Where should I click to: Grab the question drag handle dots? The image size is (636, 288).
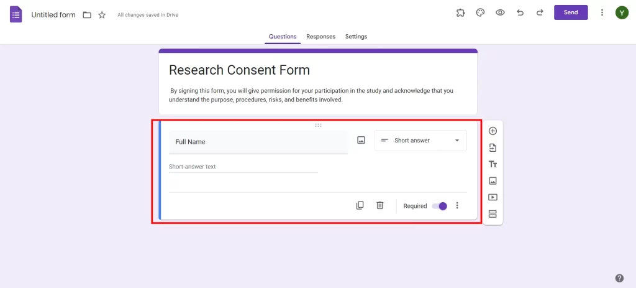318,126
